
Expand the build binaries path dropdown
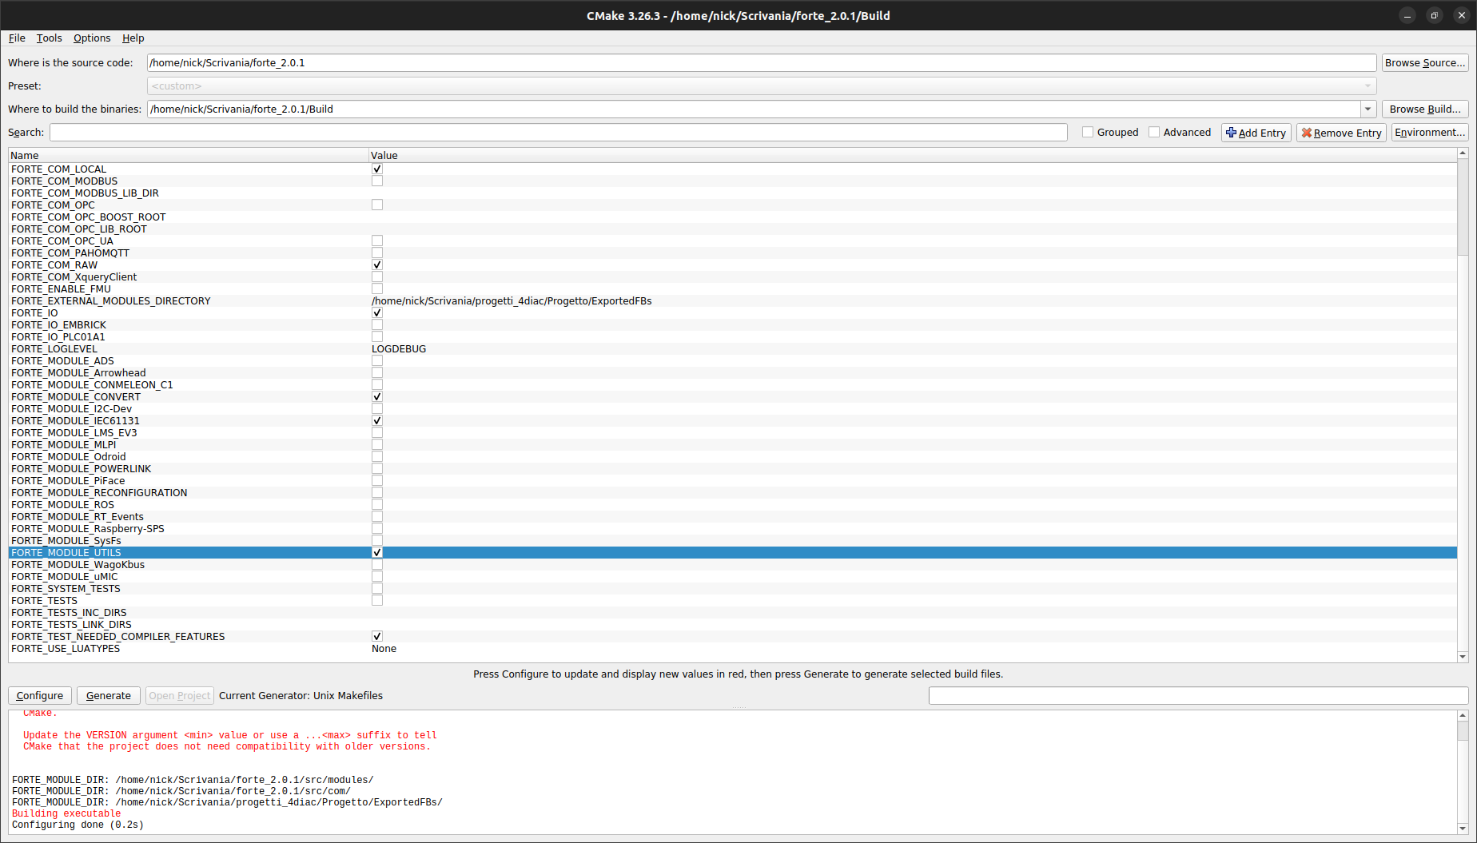pyautogui.click(x=1368, y=109)
